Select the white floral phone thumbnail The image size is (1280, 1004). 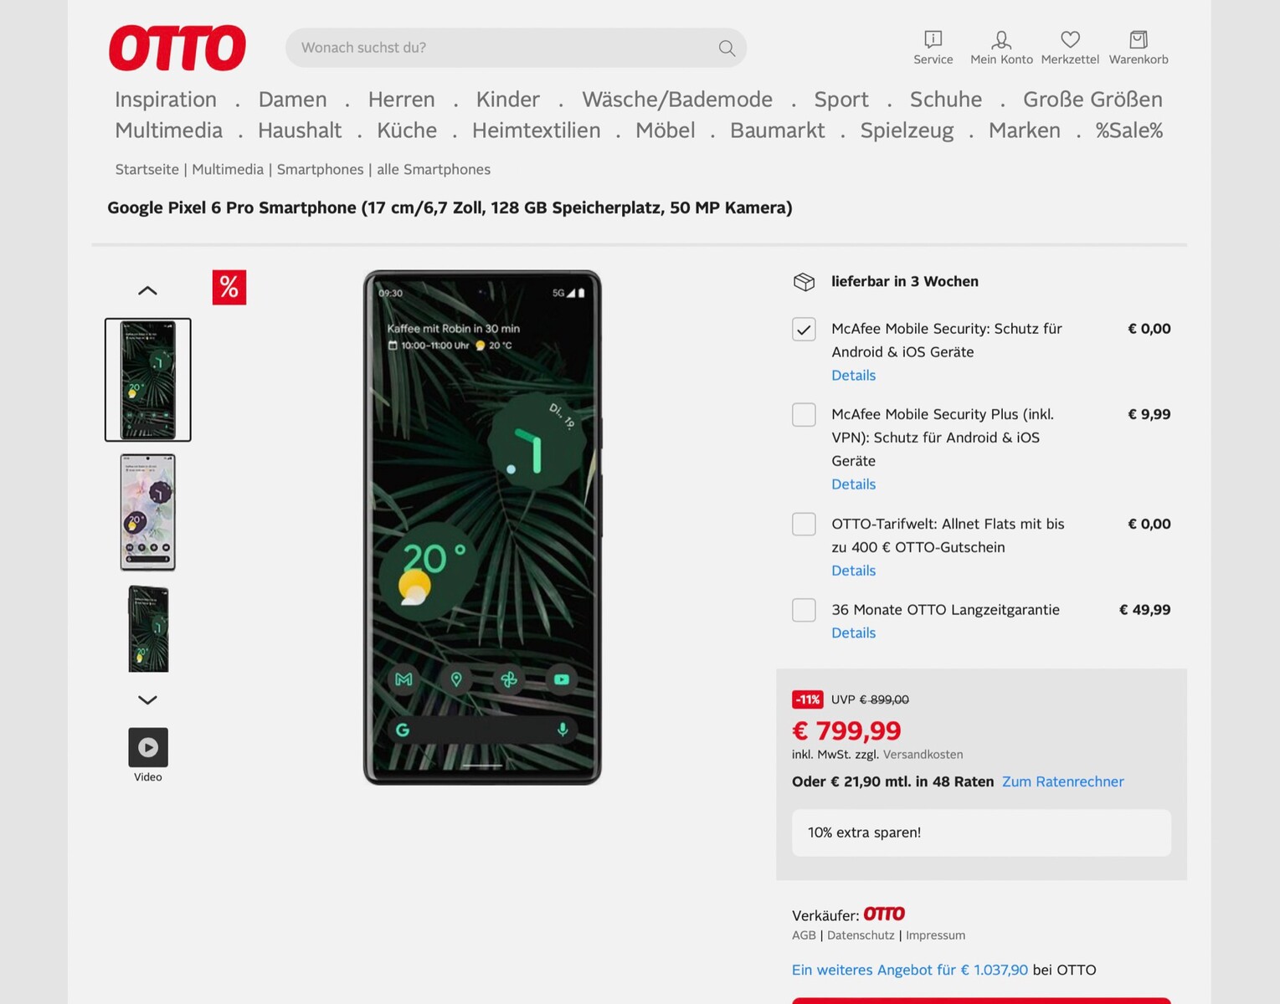[148, 512]
